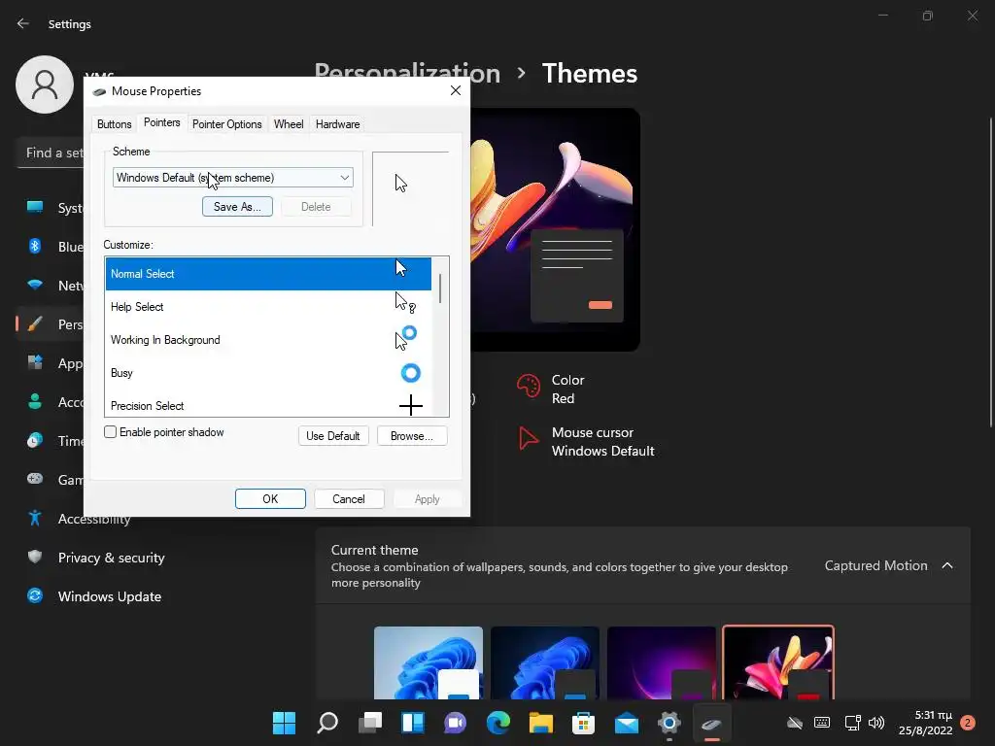Click the Settings window scrollbar
The width and height of the screenshot is (995, 746).
[x=990, y=273]
